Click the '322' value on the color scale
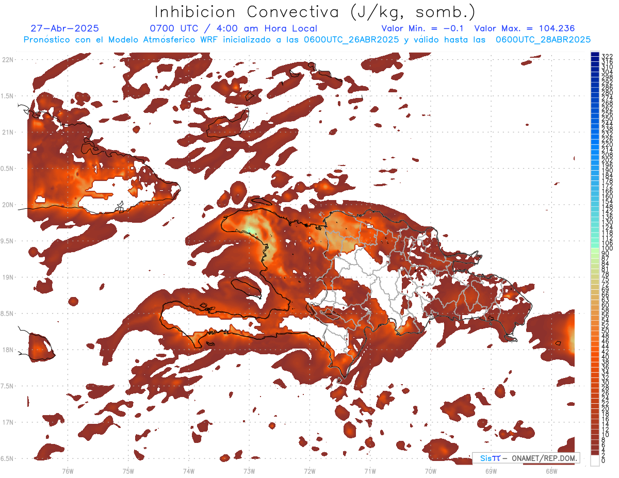619x478 pixels. pyautogui.click(x=607, y=56)
